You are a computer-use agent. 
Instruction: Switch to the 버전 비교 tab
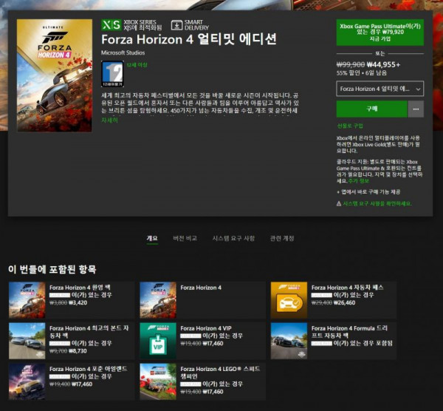point(185,238)
